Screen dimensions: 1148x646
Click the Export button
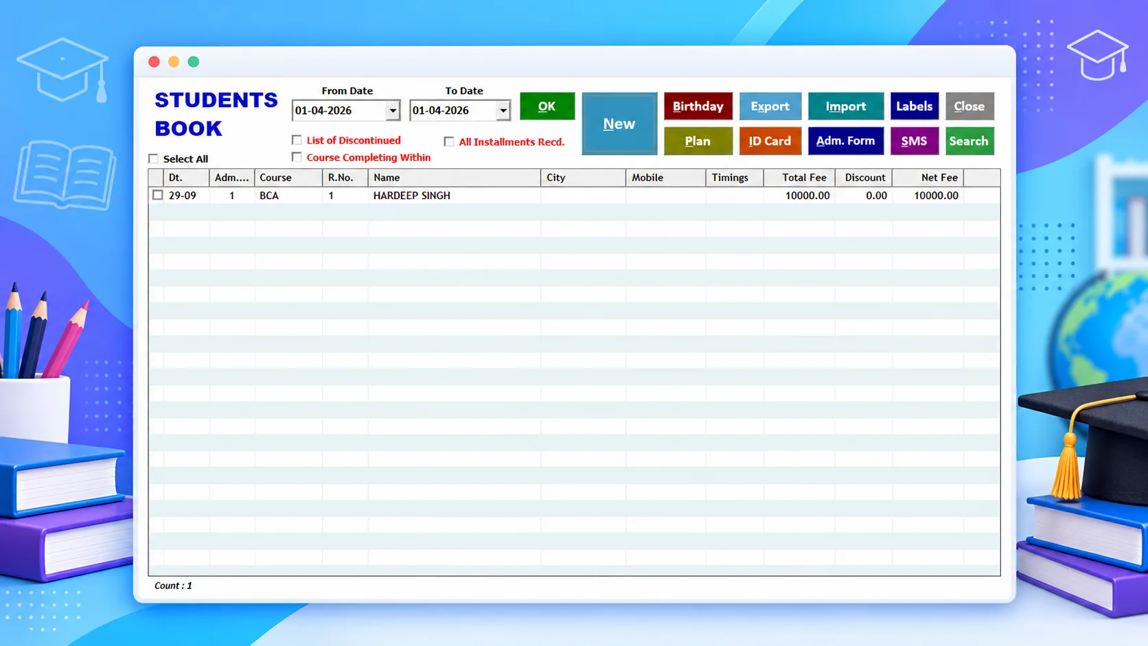coord(770,106)
